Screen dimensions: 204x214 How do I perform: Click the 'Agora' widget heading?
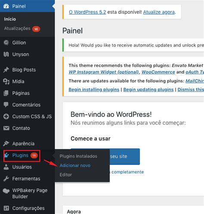click(x=74, y=211)
